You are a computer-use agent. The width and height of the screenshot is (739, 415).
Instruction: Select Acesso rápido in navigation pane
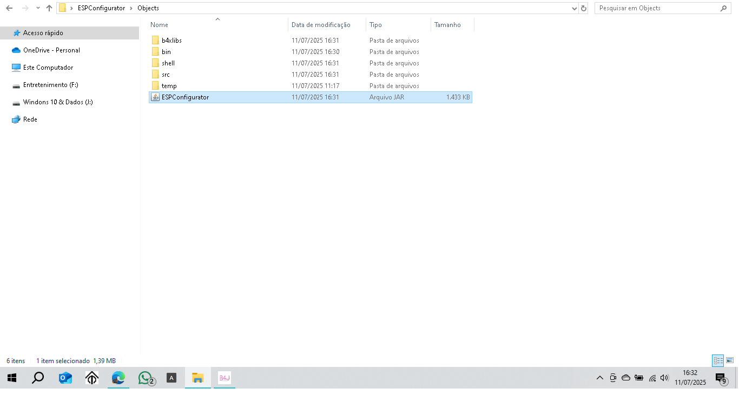click(x=69, y=33)
